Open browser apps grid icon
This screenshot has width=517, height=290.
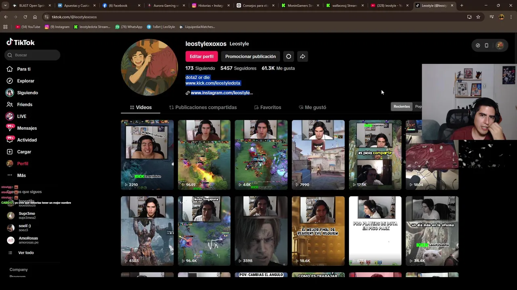click(5, 27)
